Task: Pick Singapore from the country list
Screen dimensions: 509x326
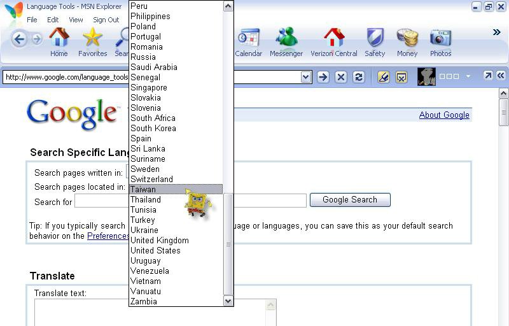Action: 176,87
